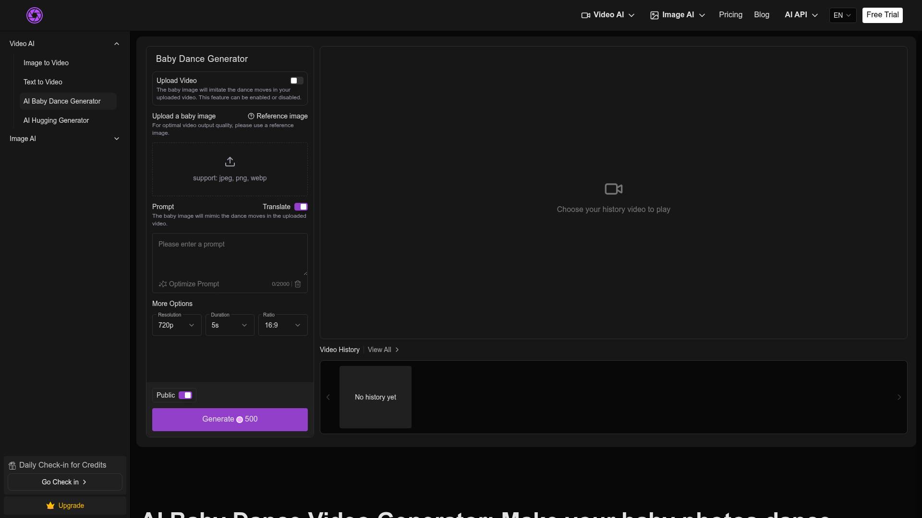Click the Optimize Prompt button label

click(x=194, y=284)
